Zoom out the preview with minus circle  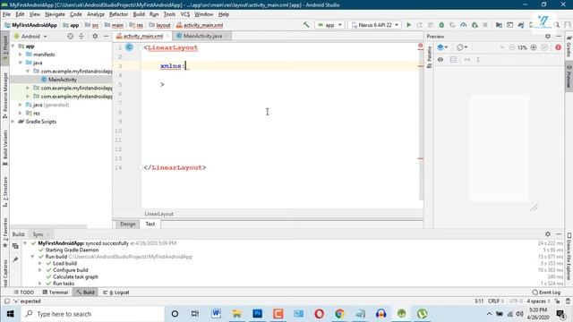point(512,47)
